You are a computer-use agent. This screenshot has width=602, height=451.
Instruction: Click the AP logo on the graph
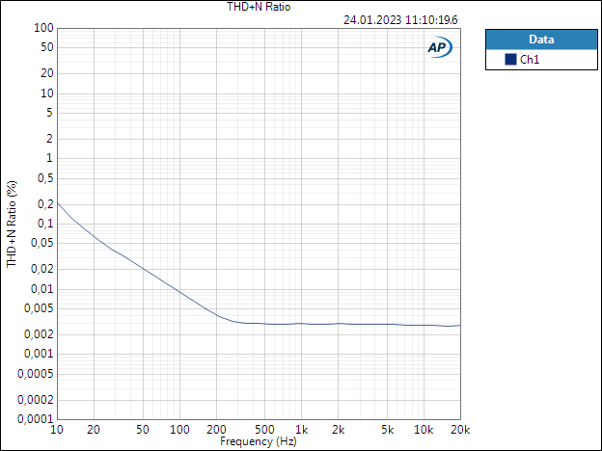click(x=440, y=47)
